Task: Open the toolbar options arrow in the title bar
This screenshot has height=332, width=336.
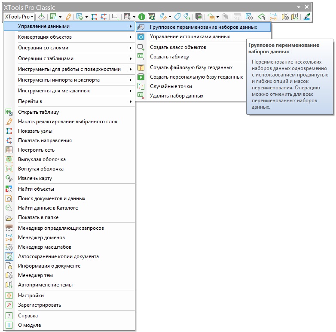Action: tap(299, 7)
